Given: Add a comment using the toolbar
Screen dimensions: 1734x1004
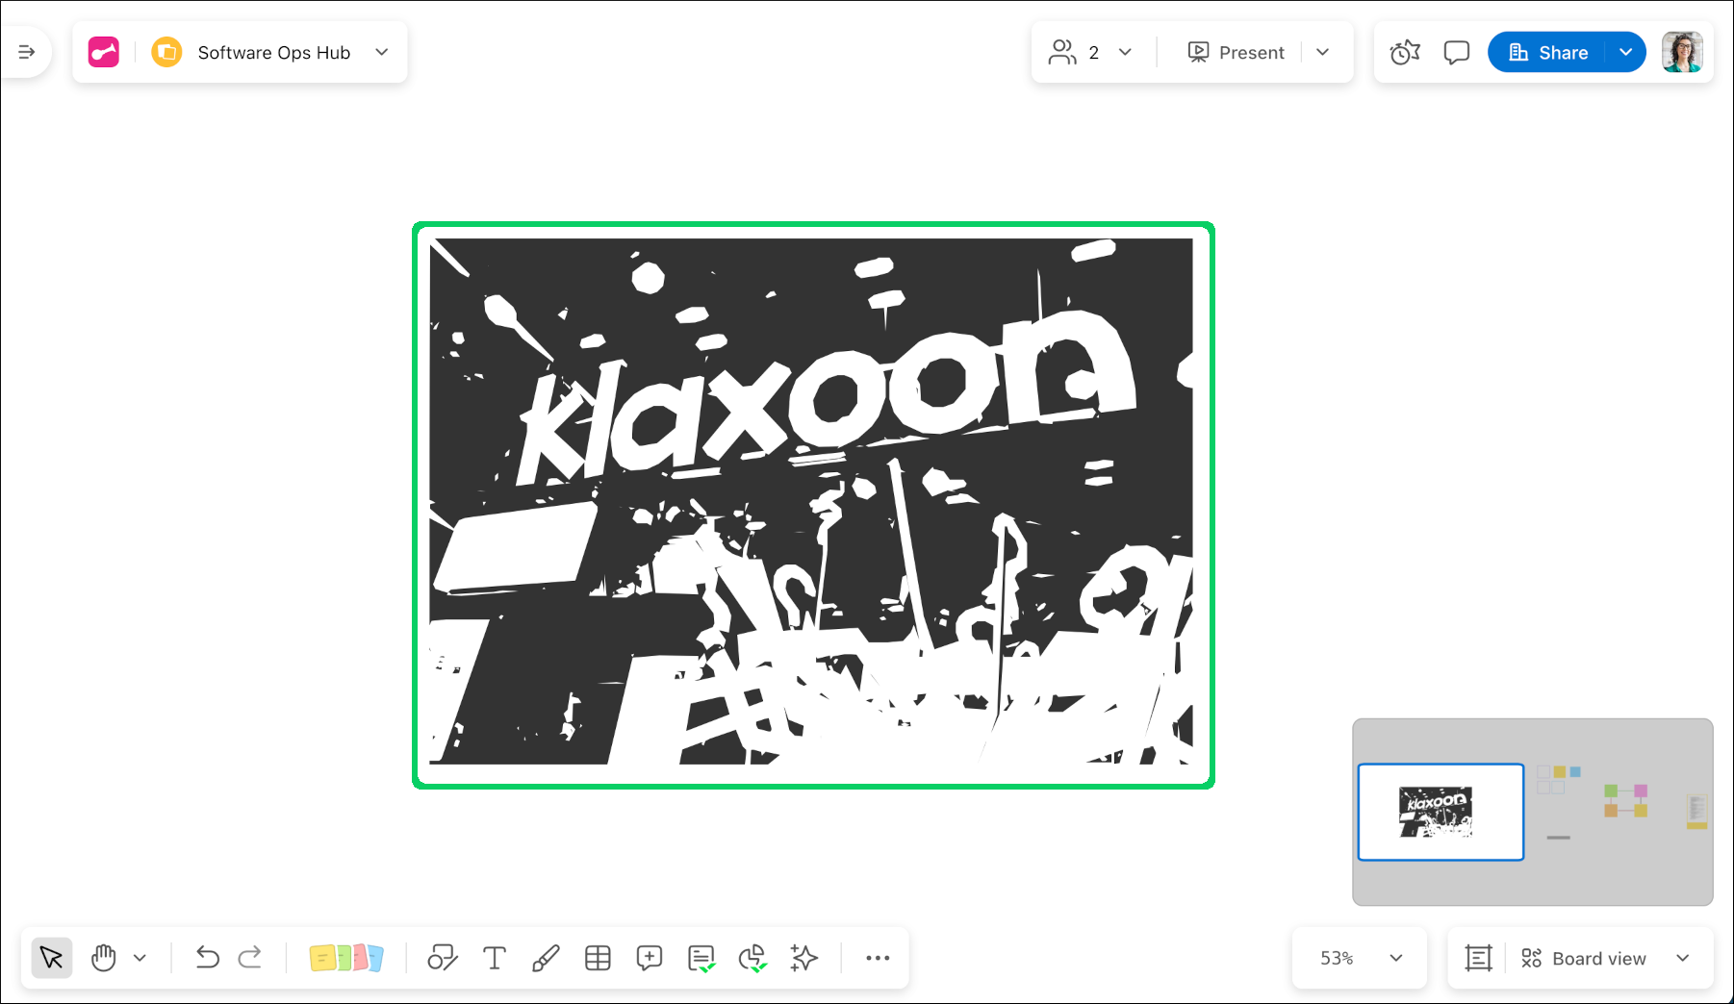Looking at the screenshot, I should pos(650,958).
